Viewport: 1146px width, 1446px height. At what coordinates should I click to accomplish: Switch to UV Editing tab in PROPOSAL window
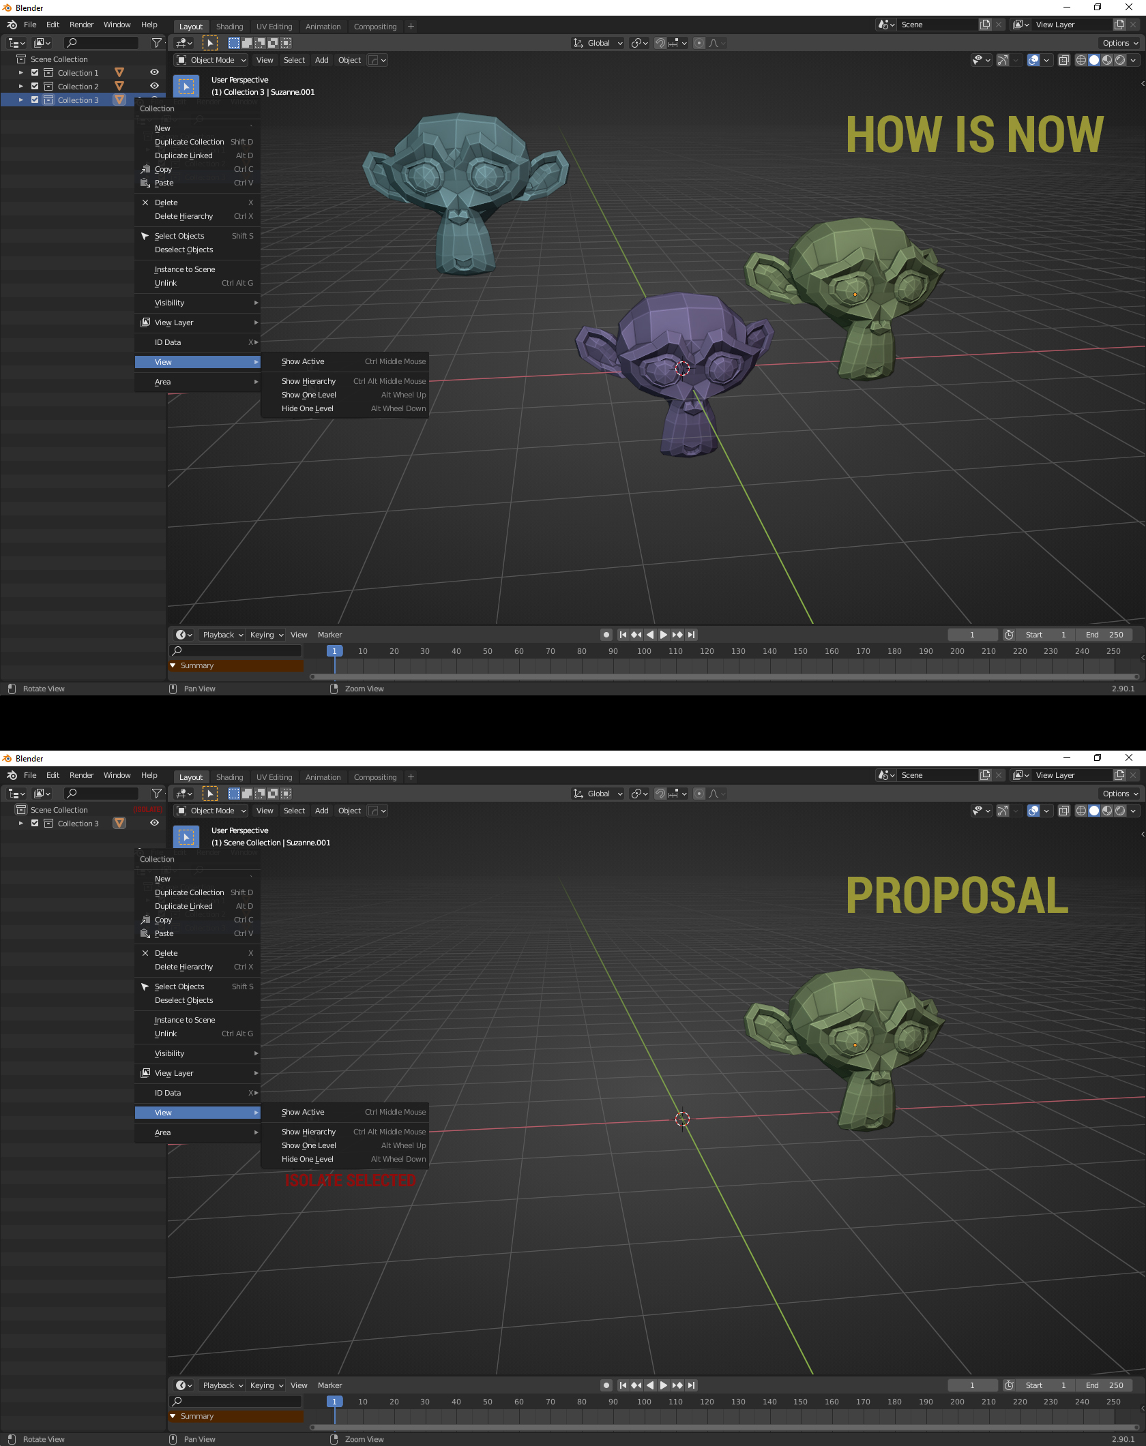point(274,777)
